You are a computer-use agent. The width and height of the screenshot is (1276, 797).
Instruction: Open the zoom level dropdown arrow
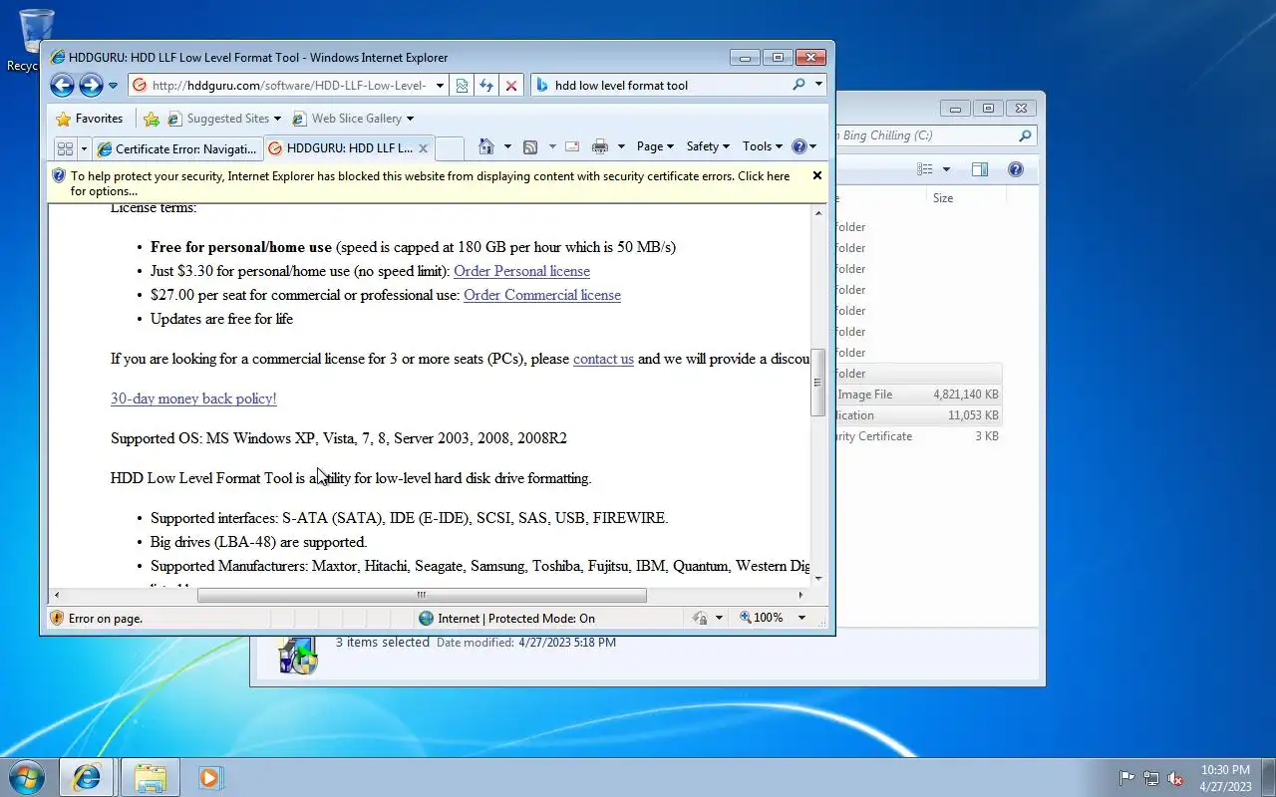tap(801, 619)
